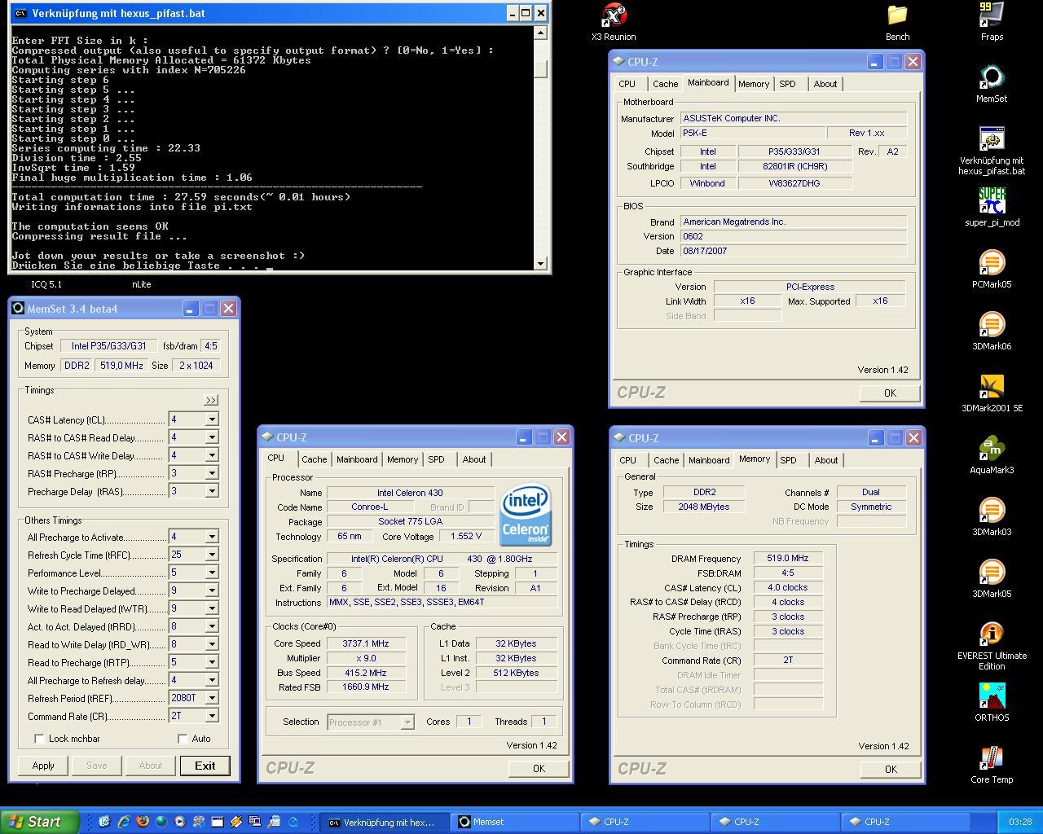The image size is (1043, 834).
Task: Open the MemSet desktop shortcut
Action: coord(992,84)
